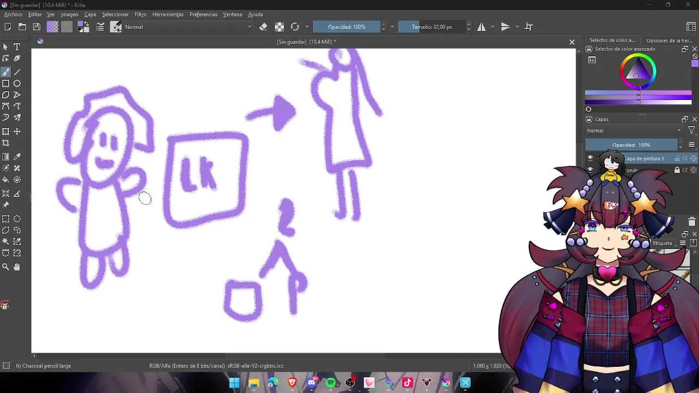
Task: Open the brush blending mode Normal dropdown
Action: coord(188,27)
